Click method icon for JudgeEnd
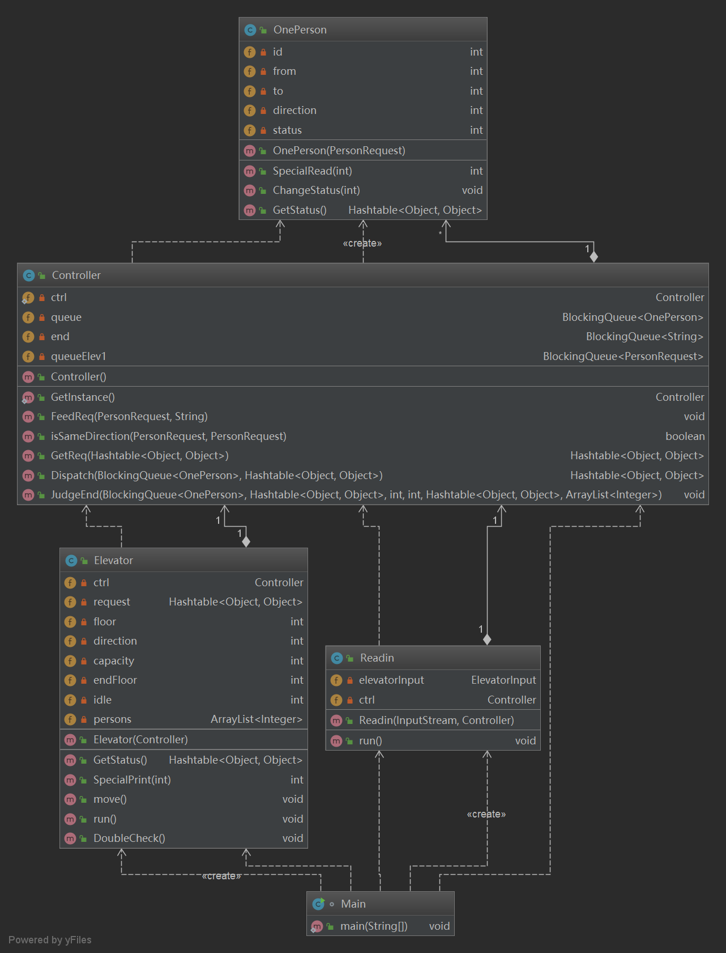Image resolution: width=726 pixels, height=953 pixels. [28, 494]
